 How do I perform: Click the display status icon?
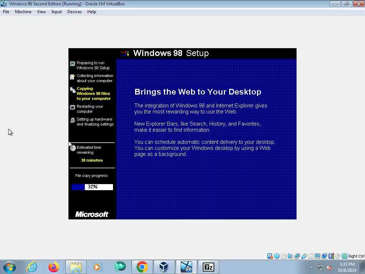tap(317, 256)
